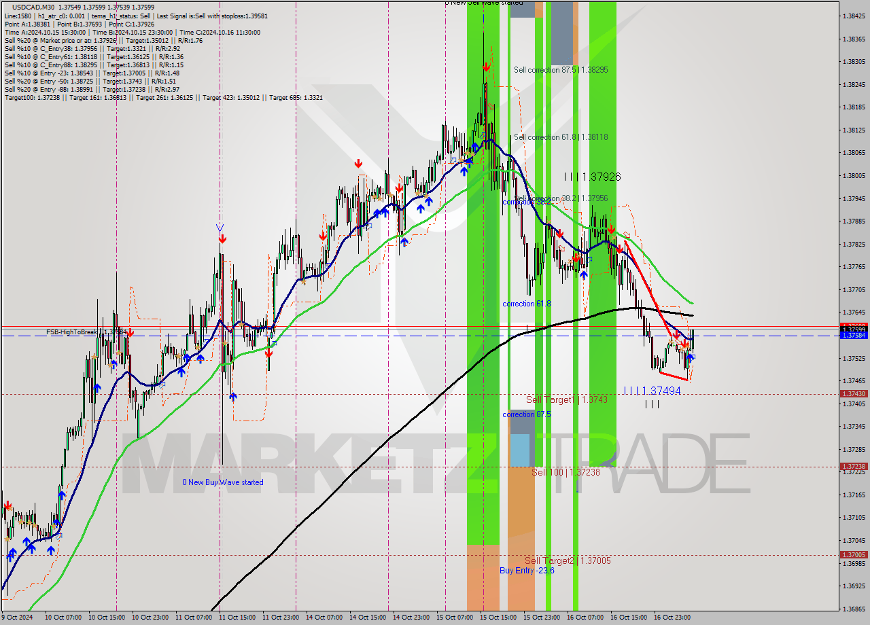Click the blue 'correction 61.8' label
Screen dimensions: 870x625
[526, 304]
